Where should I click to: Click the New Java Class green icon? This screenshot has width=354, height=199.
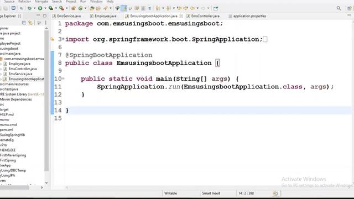click(x=81, y=8)
